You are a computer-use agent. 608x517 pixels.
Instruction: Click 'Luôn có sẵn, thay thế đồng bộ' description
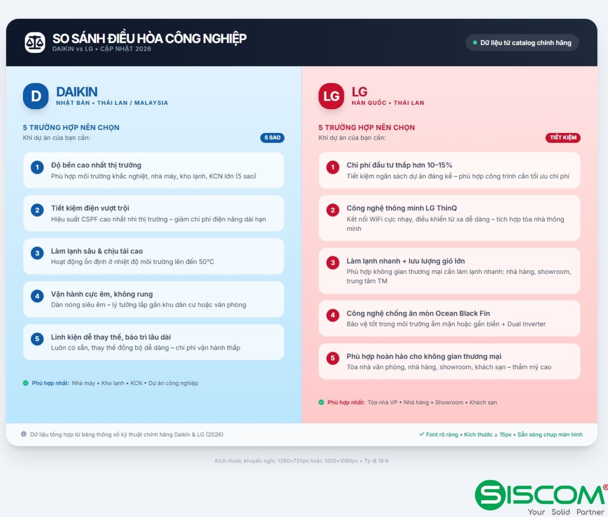point(145,348)
